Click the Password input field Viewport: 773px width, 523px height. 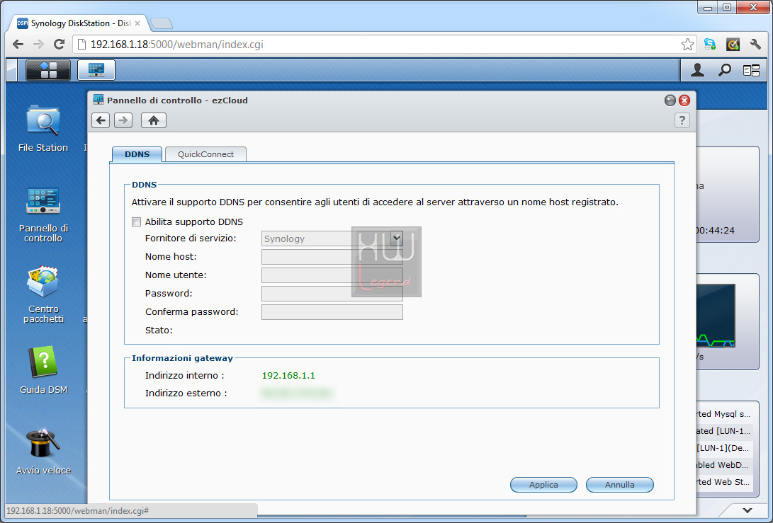(332, 294)
